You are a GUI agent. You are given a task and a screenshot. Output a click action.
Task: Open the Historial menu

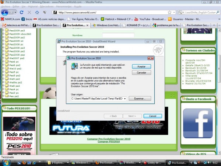[x=33, y=7]
